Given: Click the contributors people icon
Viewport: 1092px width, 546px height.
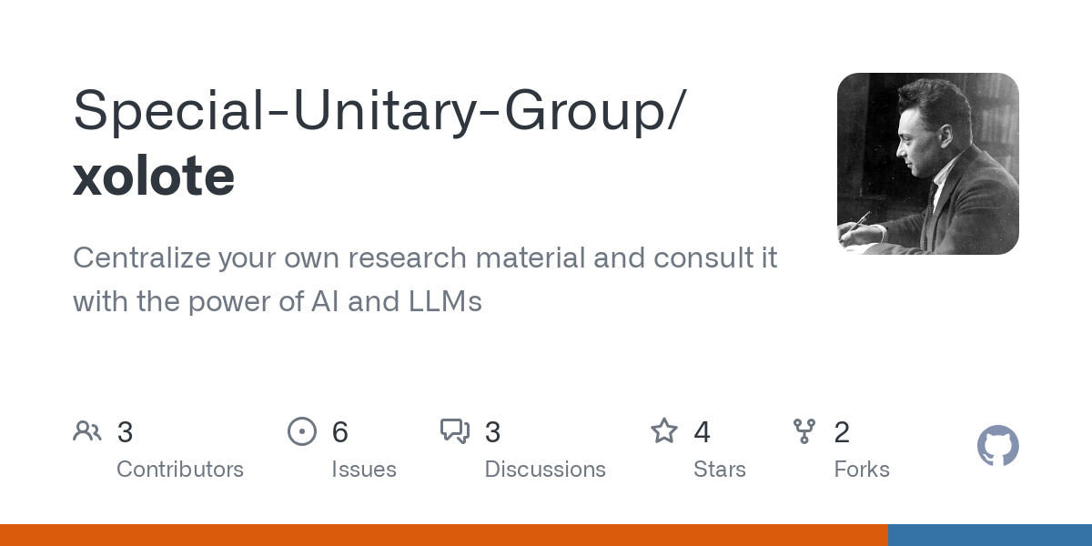Looking at the screenshot, I should tap(87, 430).
